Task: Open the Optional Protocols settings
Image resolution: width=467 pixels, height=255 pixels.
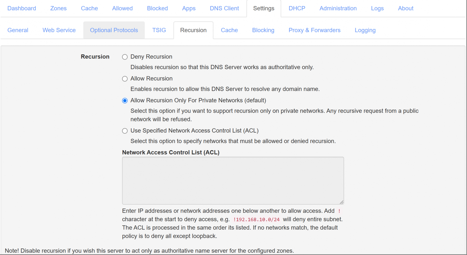Action: 114,30
